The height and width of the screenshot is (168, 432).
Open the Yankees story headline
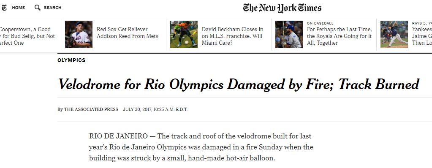click(x=422, y=36)
